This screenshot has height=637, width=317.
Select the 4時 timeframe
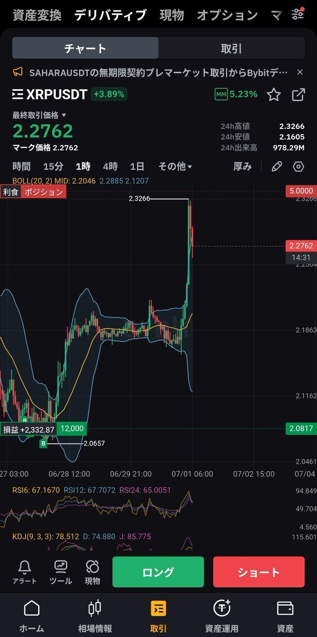pos(110,167)
